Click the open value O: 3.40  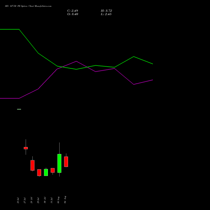point(73,14)
